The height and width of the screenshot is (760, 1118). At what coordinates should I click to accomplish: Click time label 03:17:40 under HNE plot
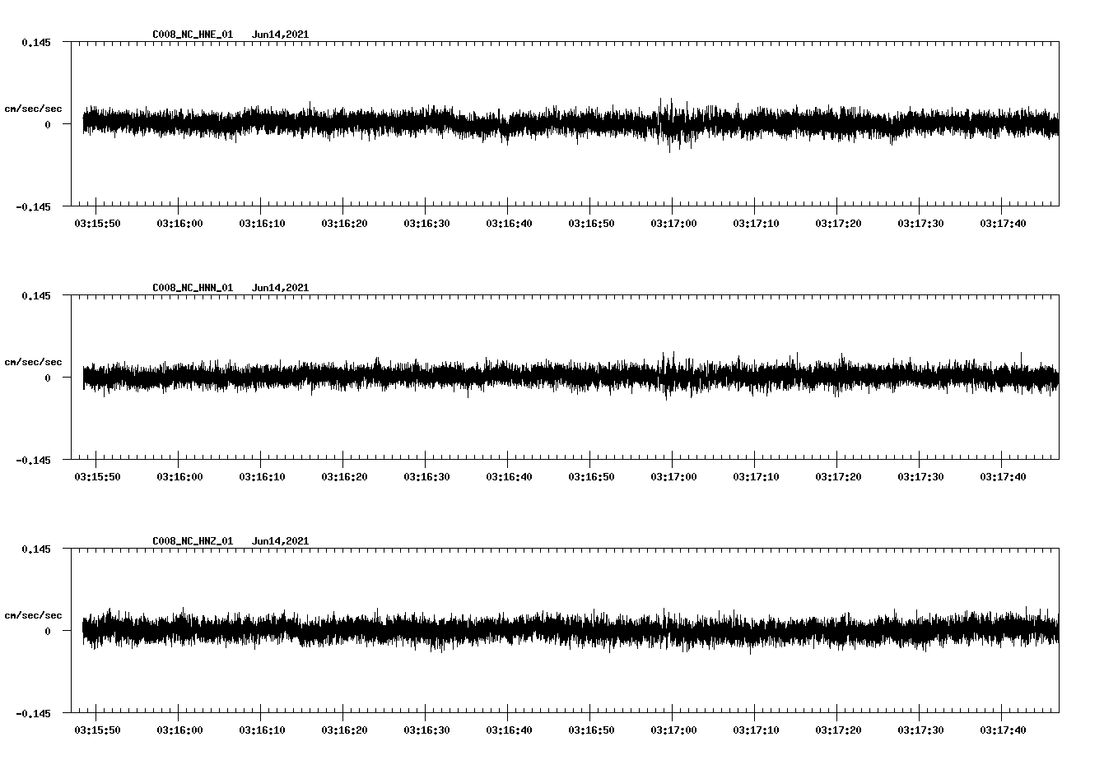pos(1003,224)
